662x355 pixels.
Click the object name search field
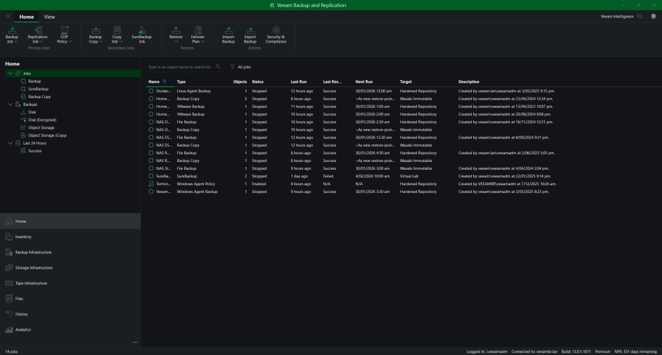(180, 66)
